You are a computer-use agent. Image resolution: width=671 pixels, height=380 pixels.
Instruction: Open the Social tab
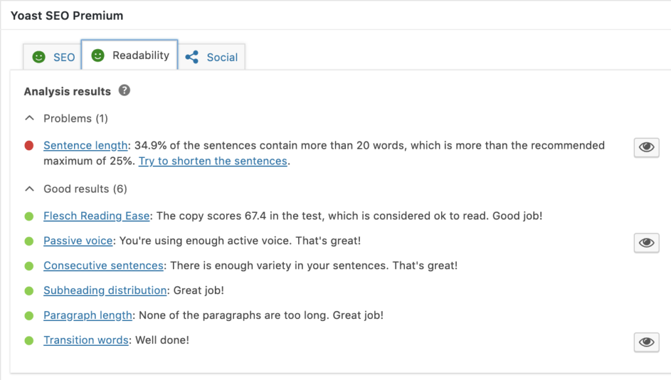[x=212, y=56]
